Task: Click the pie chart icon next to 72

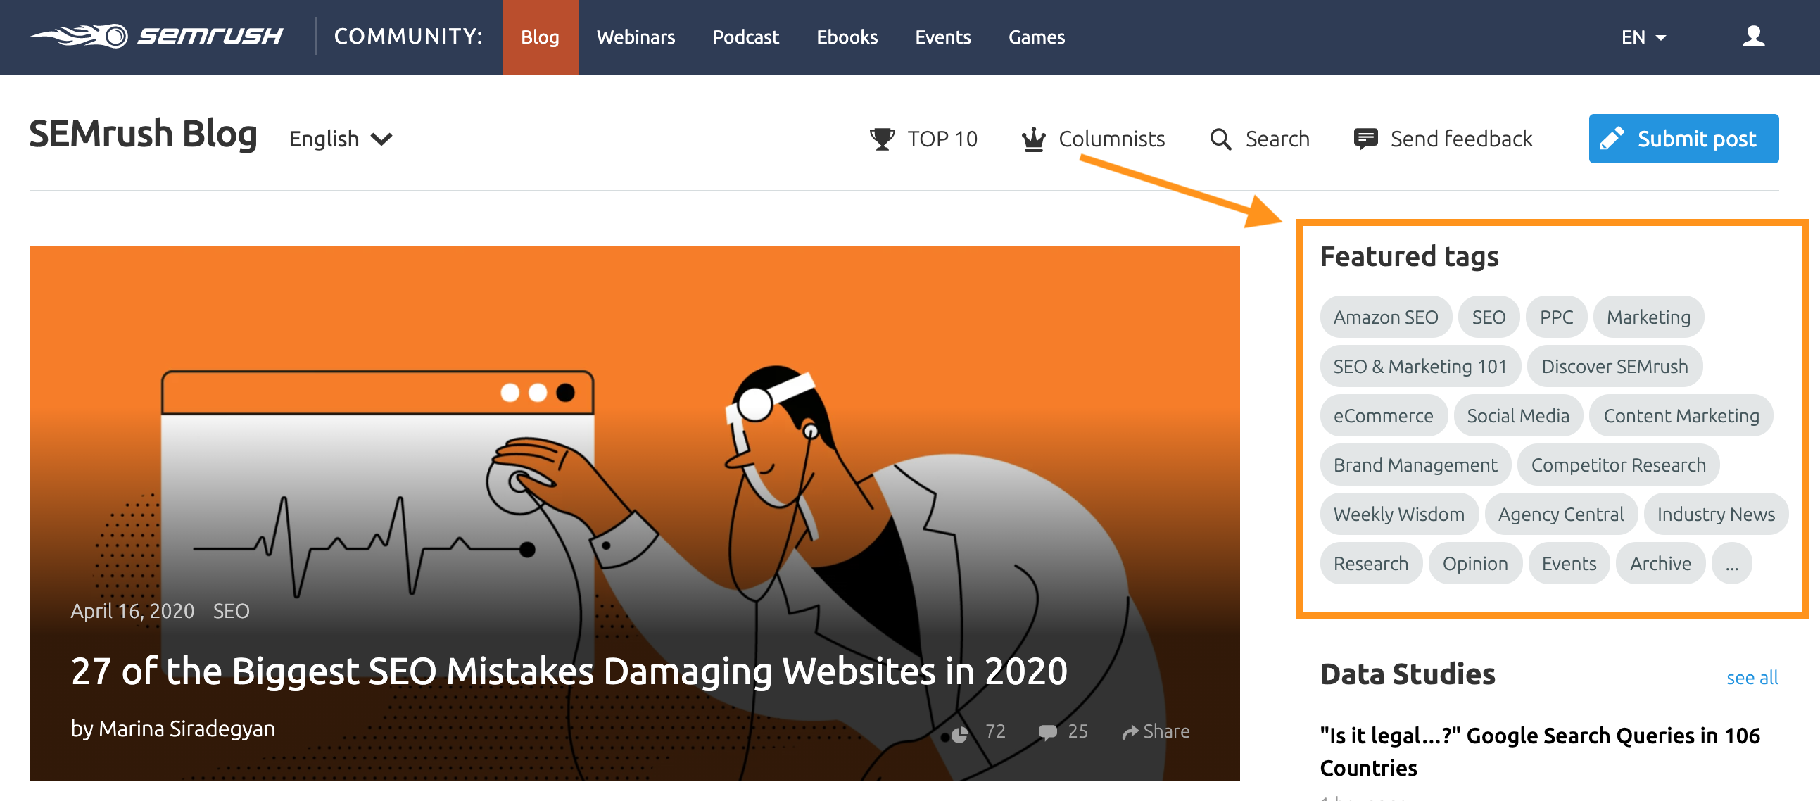Action: [958, 734]
